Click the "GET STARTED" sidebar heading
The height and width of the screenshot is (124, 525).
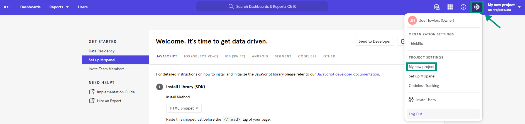coord(103,42)
